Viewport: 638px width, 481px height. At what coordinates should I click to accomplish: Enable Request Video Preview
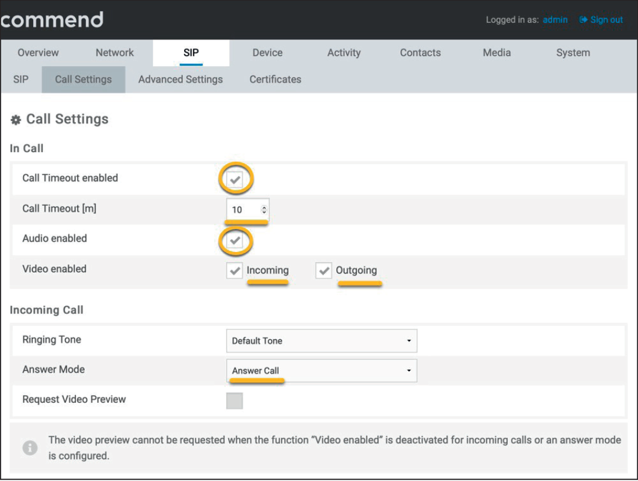pos(235,400)
